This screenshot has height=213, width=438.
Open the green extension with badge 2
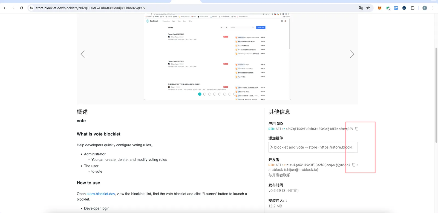(388, 8)
